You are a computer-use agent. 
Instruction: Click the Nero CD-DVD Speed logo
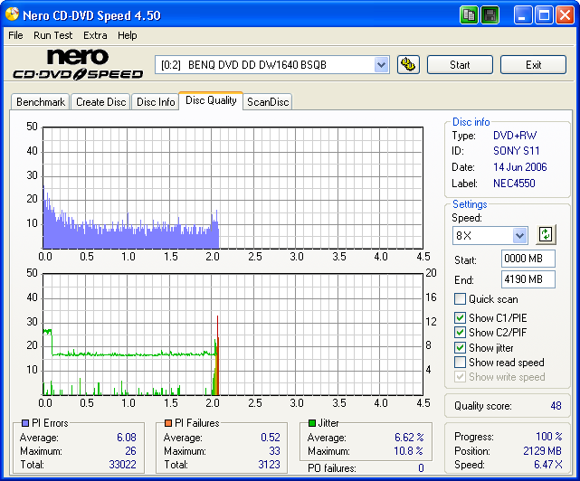click(x=77, y=65)
